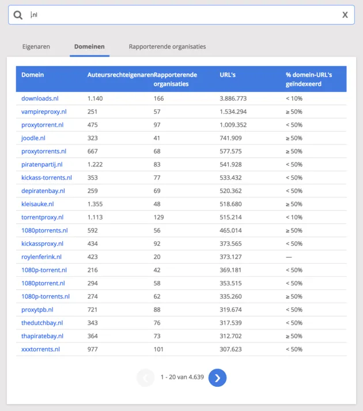Select the 541.928 URL cell

[x=230, y=165]
